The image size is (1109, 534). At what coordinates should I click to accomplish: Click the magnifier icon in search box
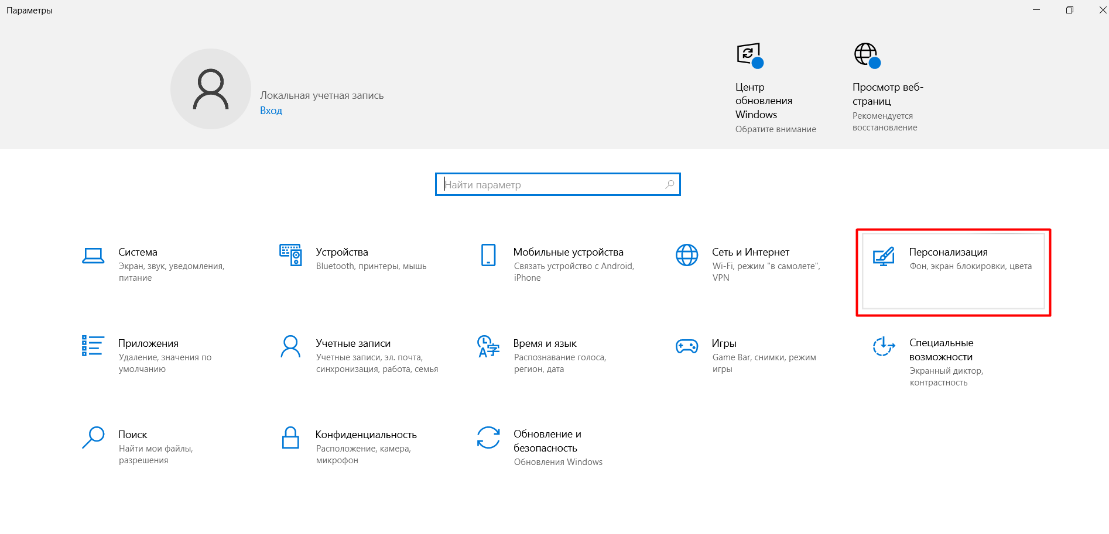(670, 184)
